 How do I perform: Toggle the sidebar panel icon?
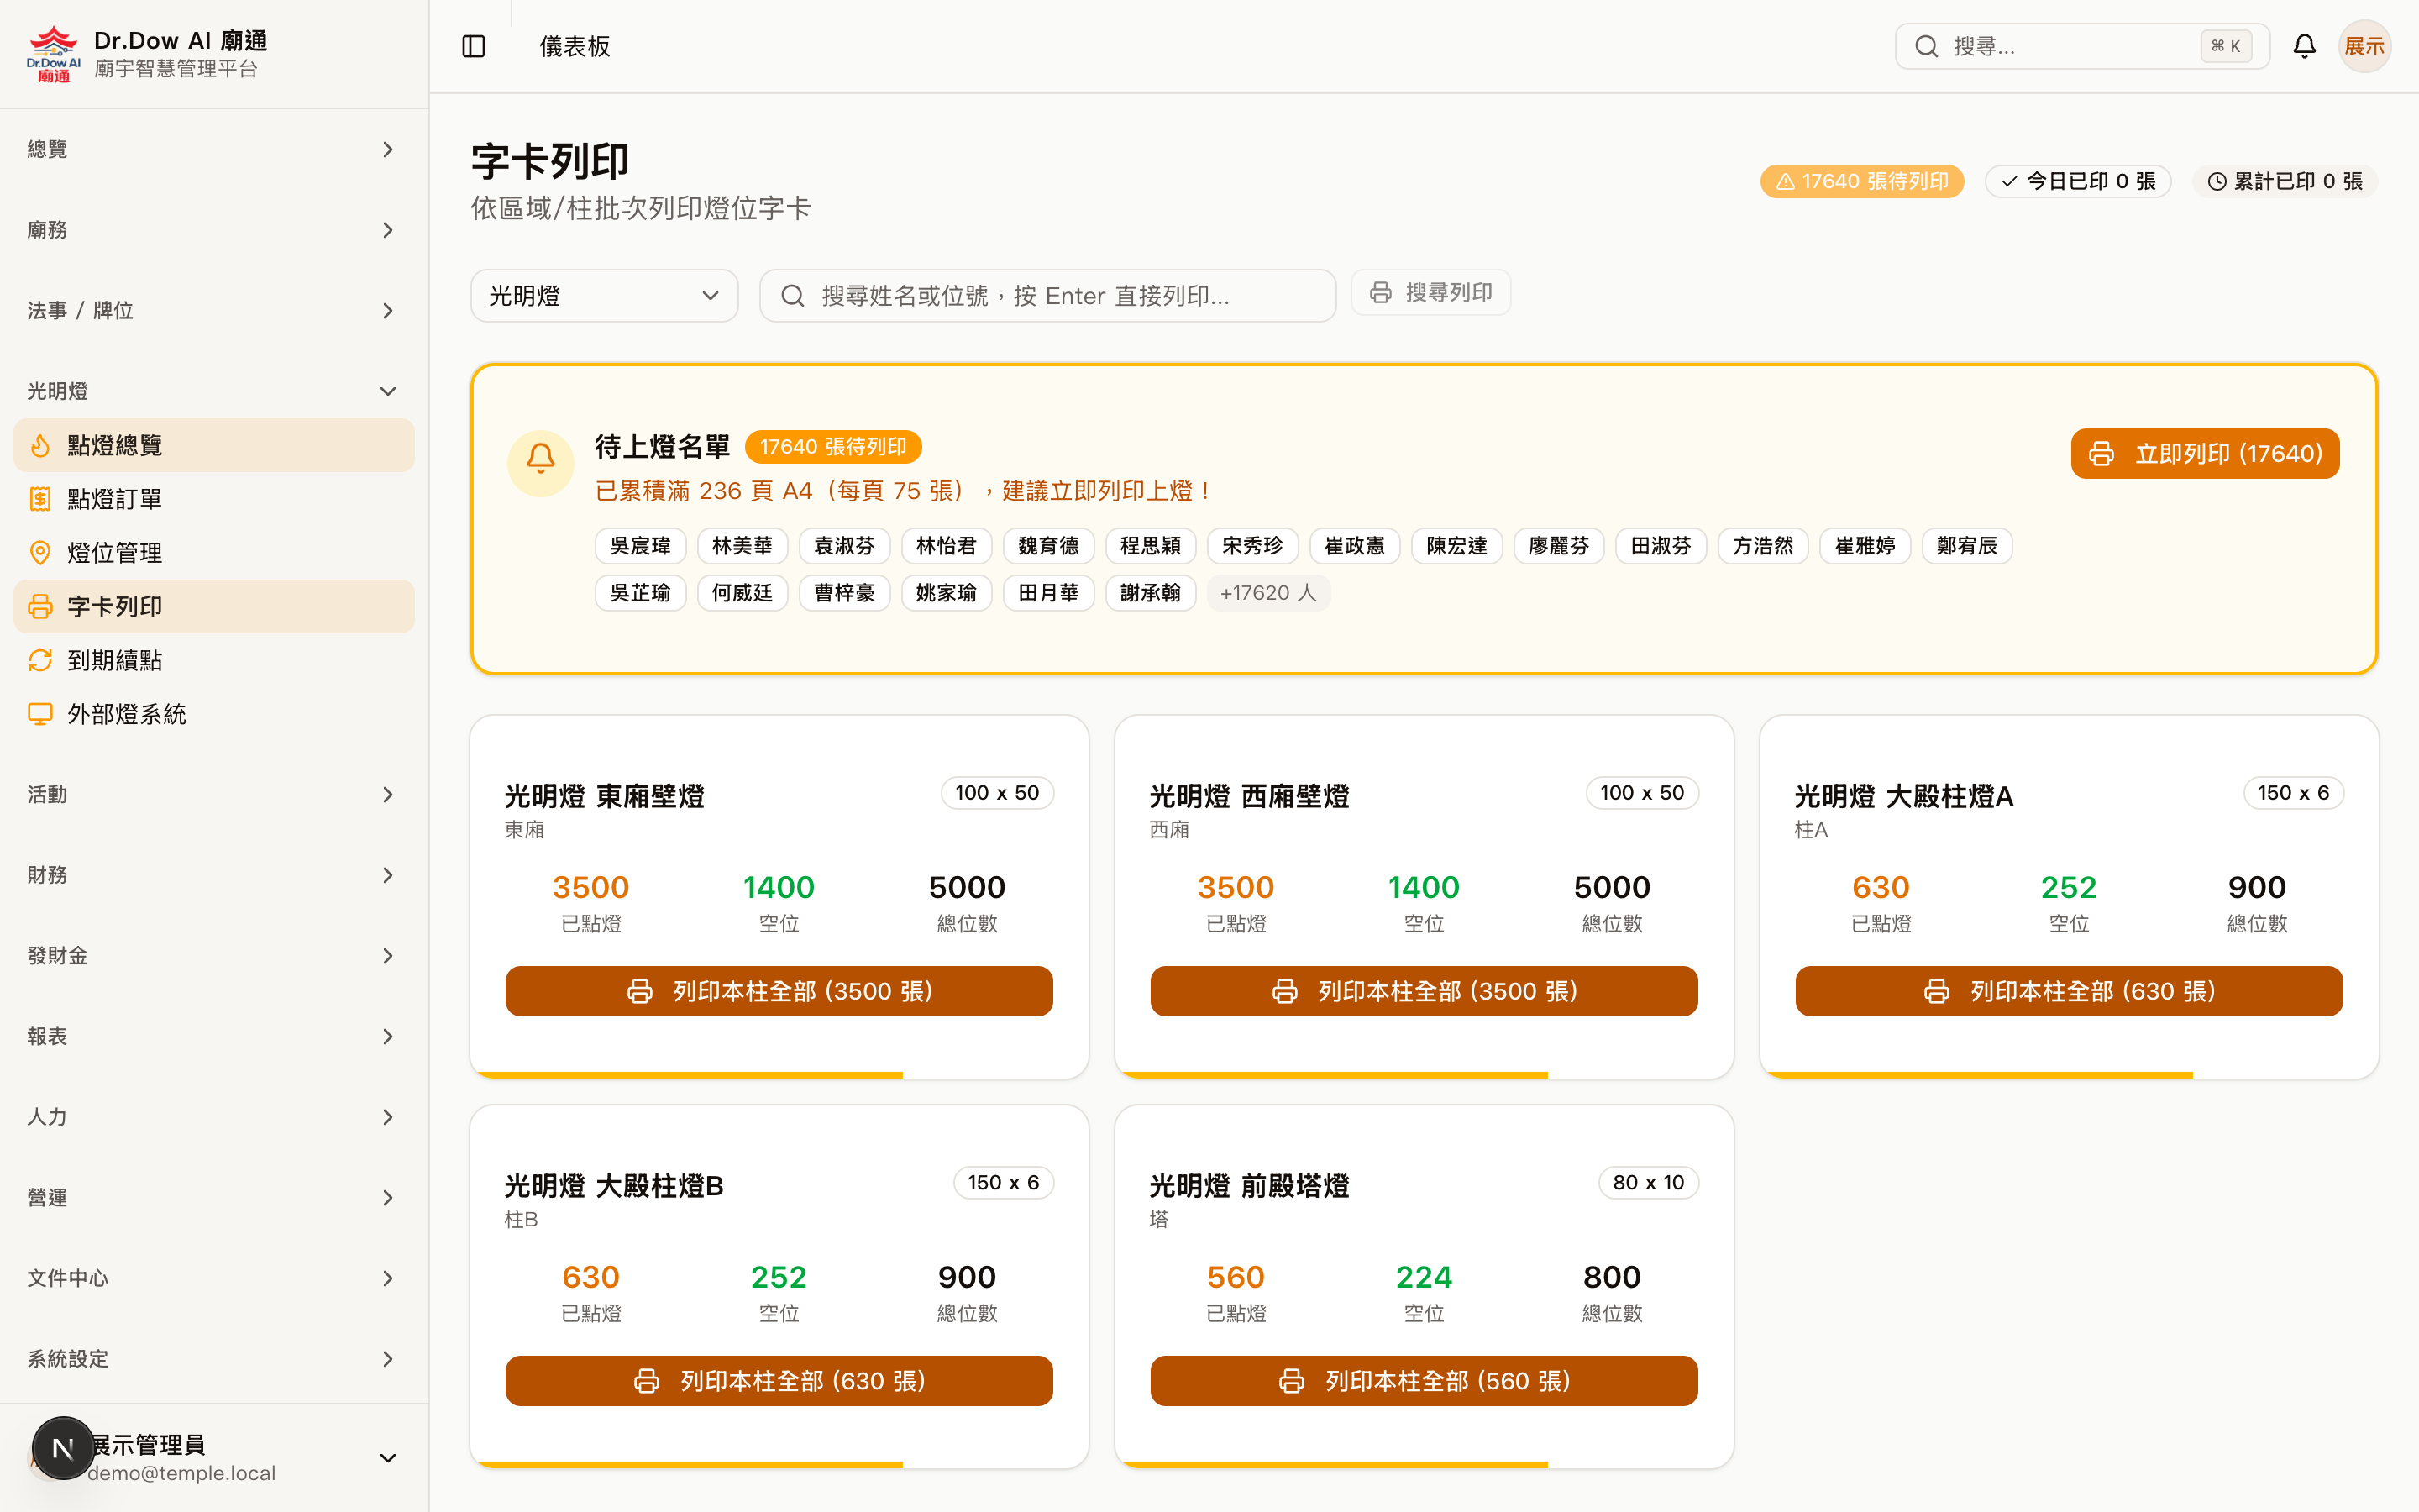[x=474, y=46]
